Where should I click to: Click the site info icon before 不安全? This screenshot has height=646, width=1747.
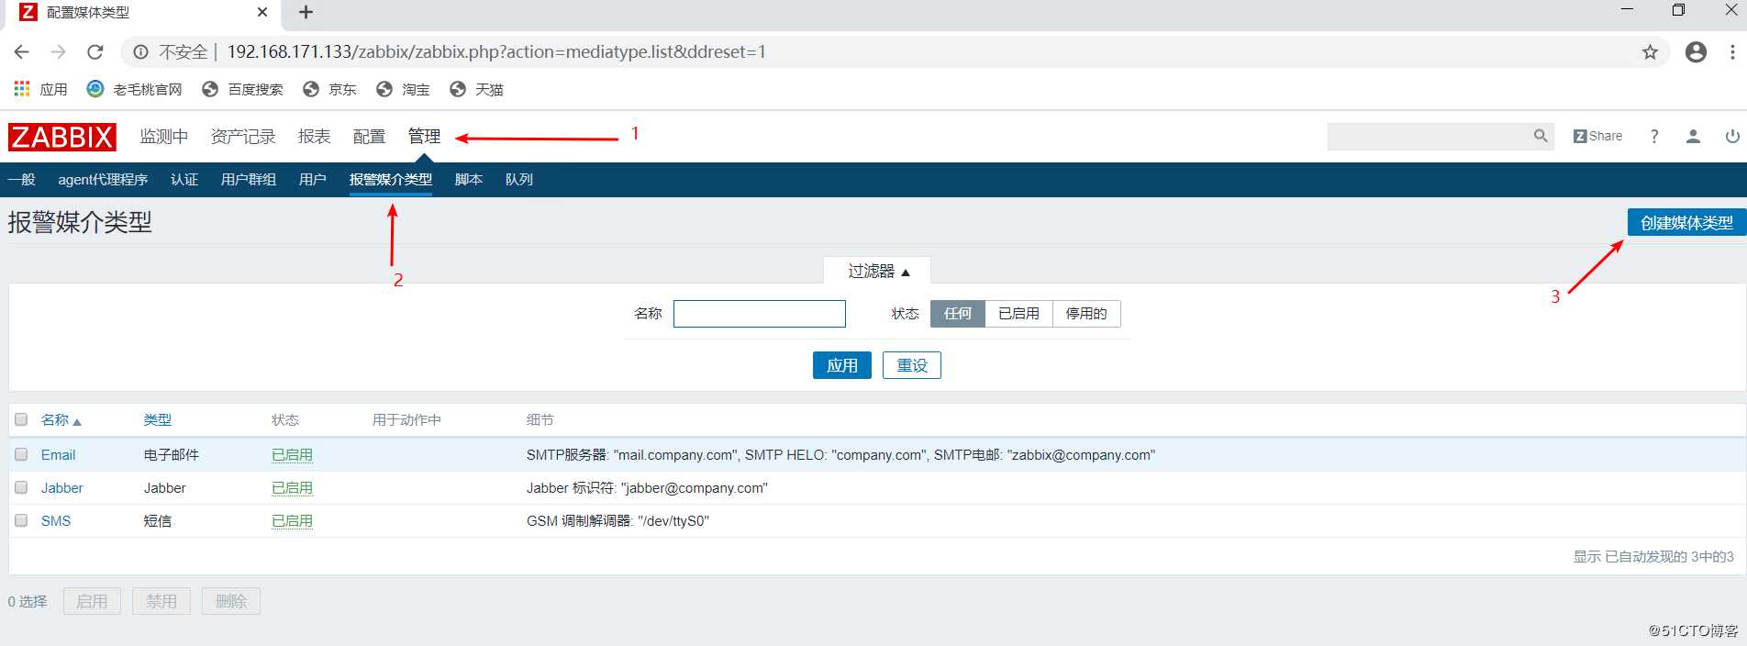click(140, 52)
